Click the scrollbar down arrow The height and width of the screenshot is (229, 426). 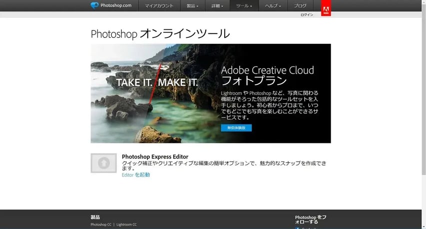(424, 227)
